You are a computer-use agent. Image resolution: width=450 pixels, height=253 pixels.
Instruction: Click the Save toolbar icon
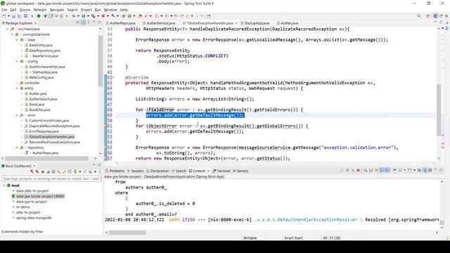(x=13, y=16)
